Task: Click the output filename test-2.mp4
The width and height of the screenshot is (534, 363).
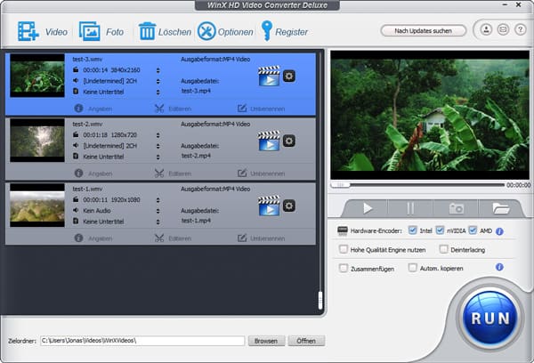Action: pyautogui.click(x=196, y=156)
